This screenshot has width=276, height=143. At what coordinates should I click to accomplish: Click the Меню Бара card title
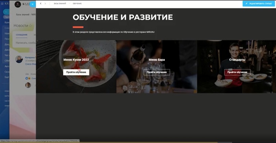coord(157,60)
